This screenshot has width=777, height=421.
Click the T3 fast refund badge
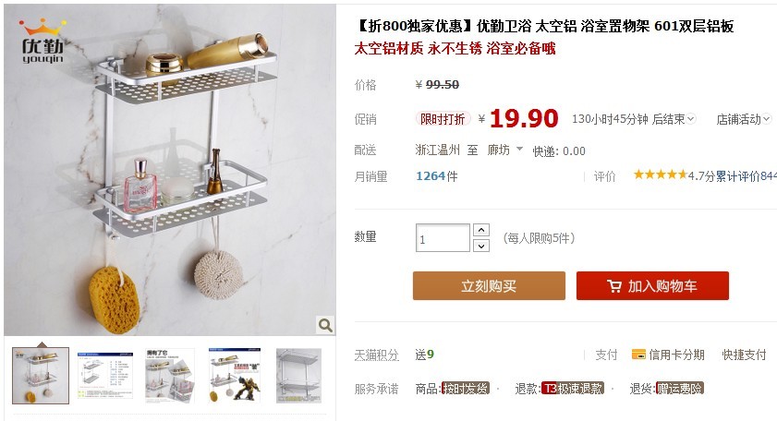click(572, 389)
